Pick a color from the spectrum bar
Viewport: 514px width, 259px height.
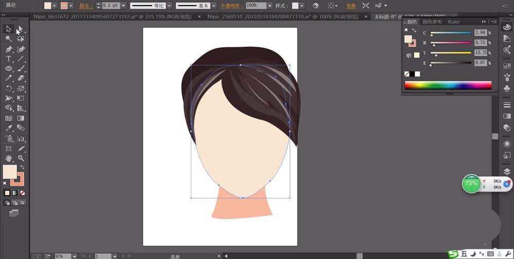448,85
